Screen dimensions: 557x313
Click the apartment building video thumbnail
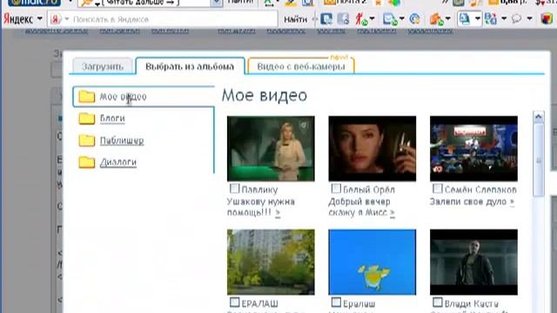(x=271, y=263)
